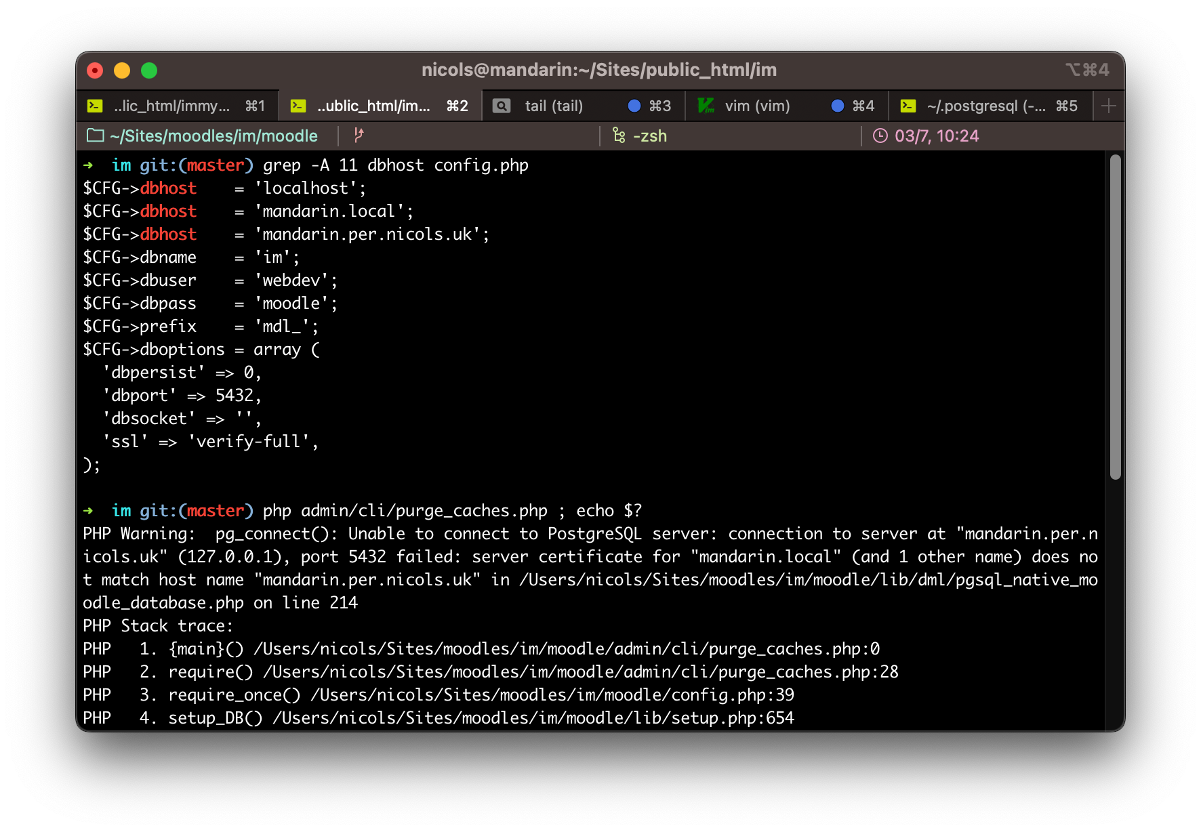Click the terminal icon on postgresql tab
Viewport: 1201px width, 832px height.
coord(908,106)
